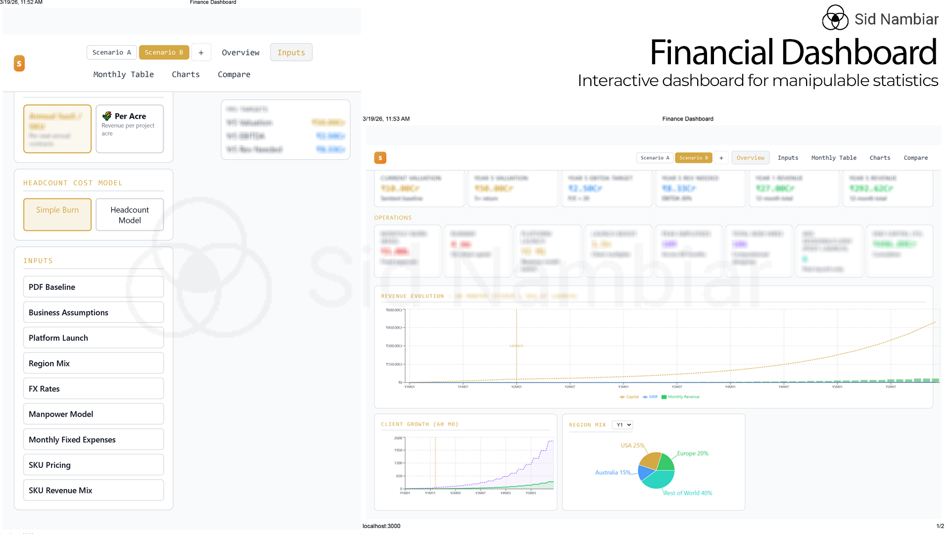Click the orange S logo in right dashboard

(380, 158)
